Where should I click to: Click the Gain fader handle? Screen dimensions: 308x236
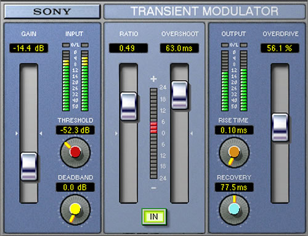(x=29, y=167)
